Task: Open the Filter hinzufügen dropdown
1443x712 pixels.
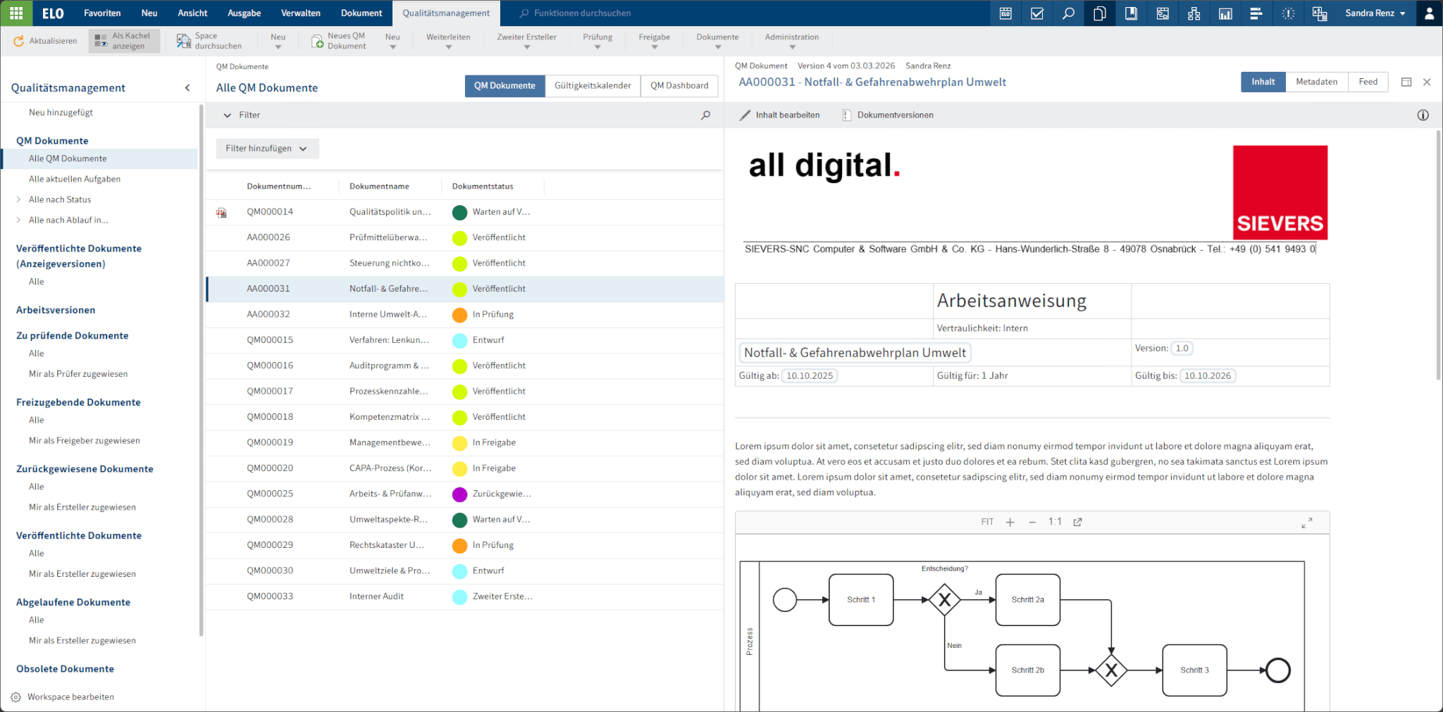Action: tap(267, 149)
